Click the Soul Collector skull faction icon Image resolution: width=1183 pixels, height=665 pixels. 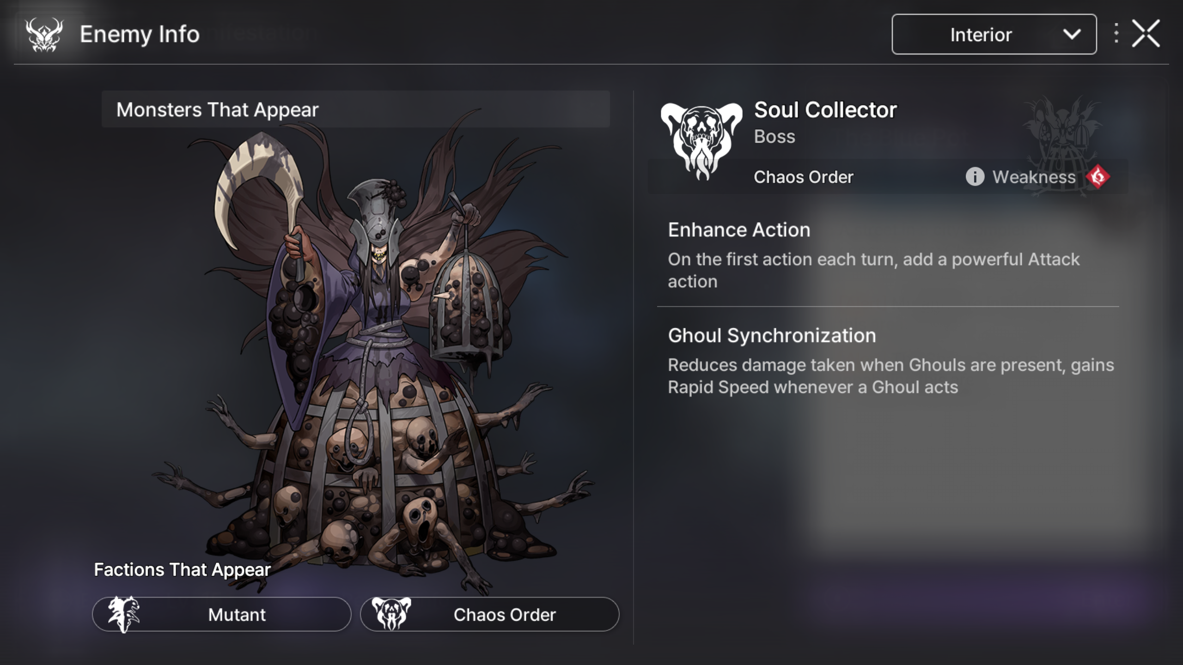click(701, 141)
